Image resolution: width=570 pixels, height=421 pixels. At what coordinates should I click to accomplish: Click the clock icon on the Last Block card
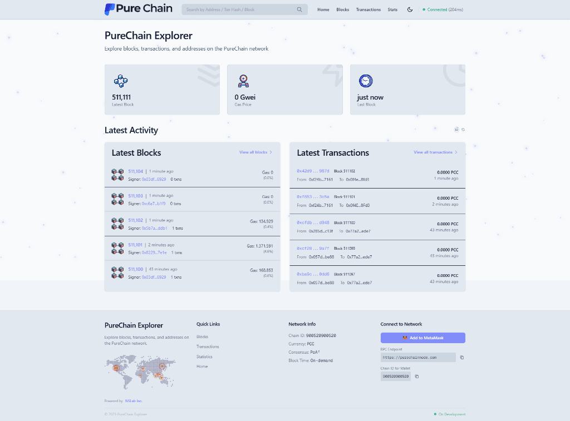(x=366, y=81)
